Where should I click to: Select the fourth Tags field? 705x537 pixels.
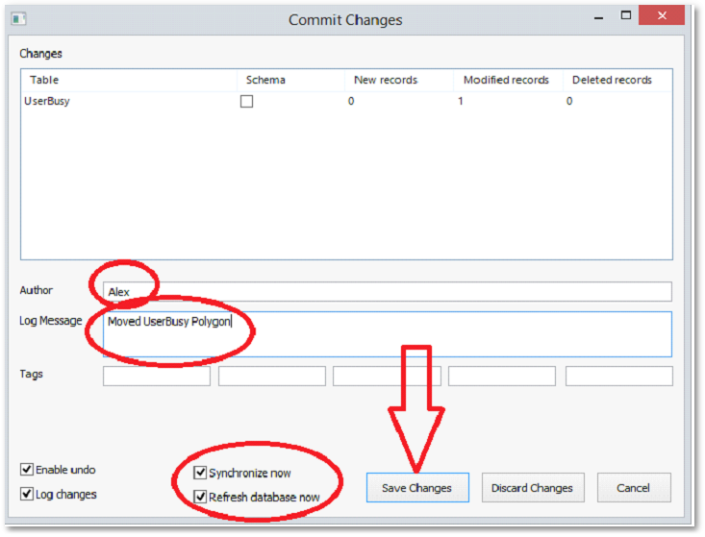pyautogui.click(x=502, y=376)
